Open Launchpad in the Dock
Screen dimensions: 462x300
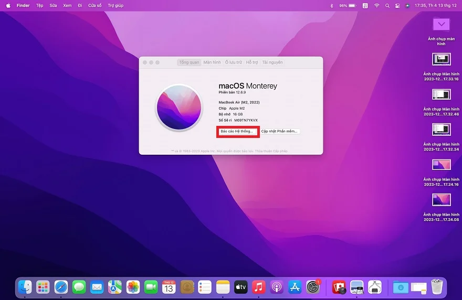(x=43, y=287)
